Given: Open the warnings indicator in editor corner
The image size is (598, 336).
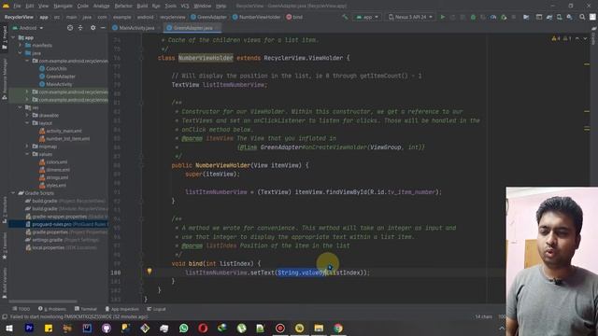Looking at the screenshot, I should tap(561, 38).
